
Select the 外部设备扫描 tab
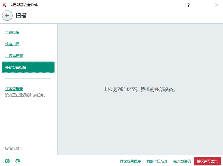28,67
